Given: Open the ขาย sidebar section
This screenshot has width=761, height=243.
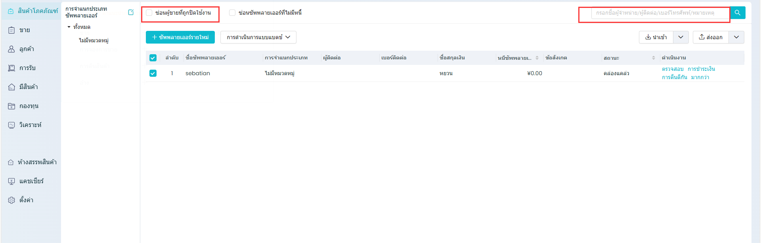Looking at the screenshot, I should pyautogui.click(x=25, y=30).
